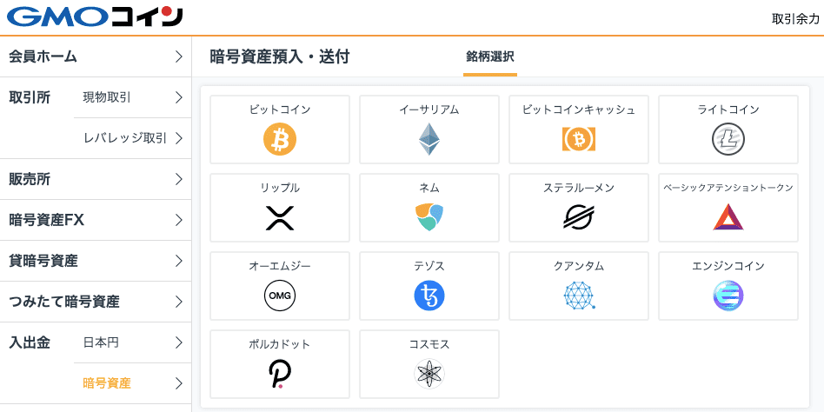
Task: Choose the NEM shield icon
Action: coord(429,217)
